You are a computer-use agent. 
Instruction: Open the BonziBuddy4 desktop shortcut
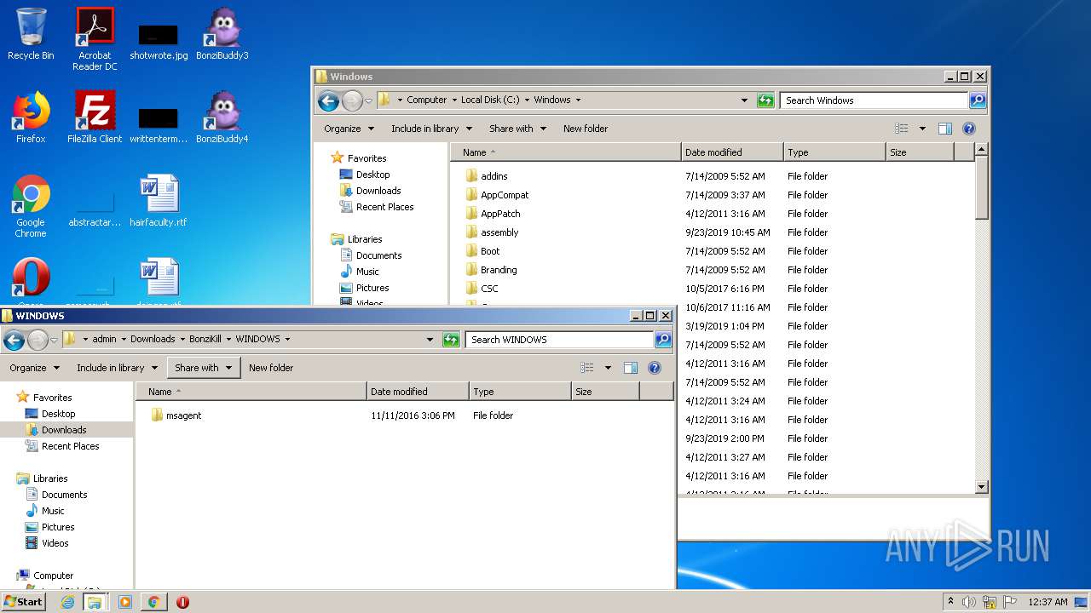222,117
